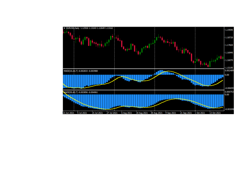Image resolution: width=235 pixels, height=176 pixels.
Task: Click the 18 Aug 2021 date label
Action: coord(142,113)
